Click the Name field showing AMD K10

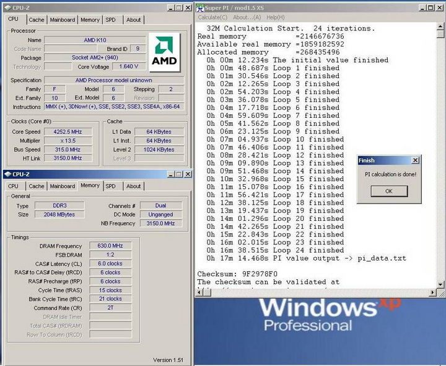tap(95, 40)
